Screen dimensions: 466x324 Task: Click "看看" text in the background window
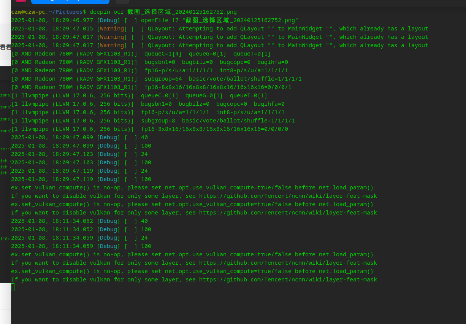coord(6,47)
